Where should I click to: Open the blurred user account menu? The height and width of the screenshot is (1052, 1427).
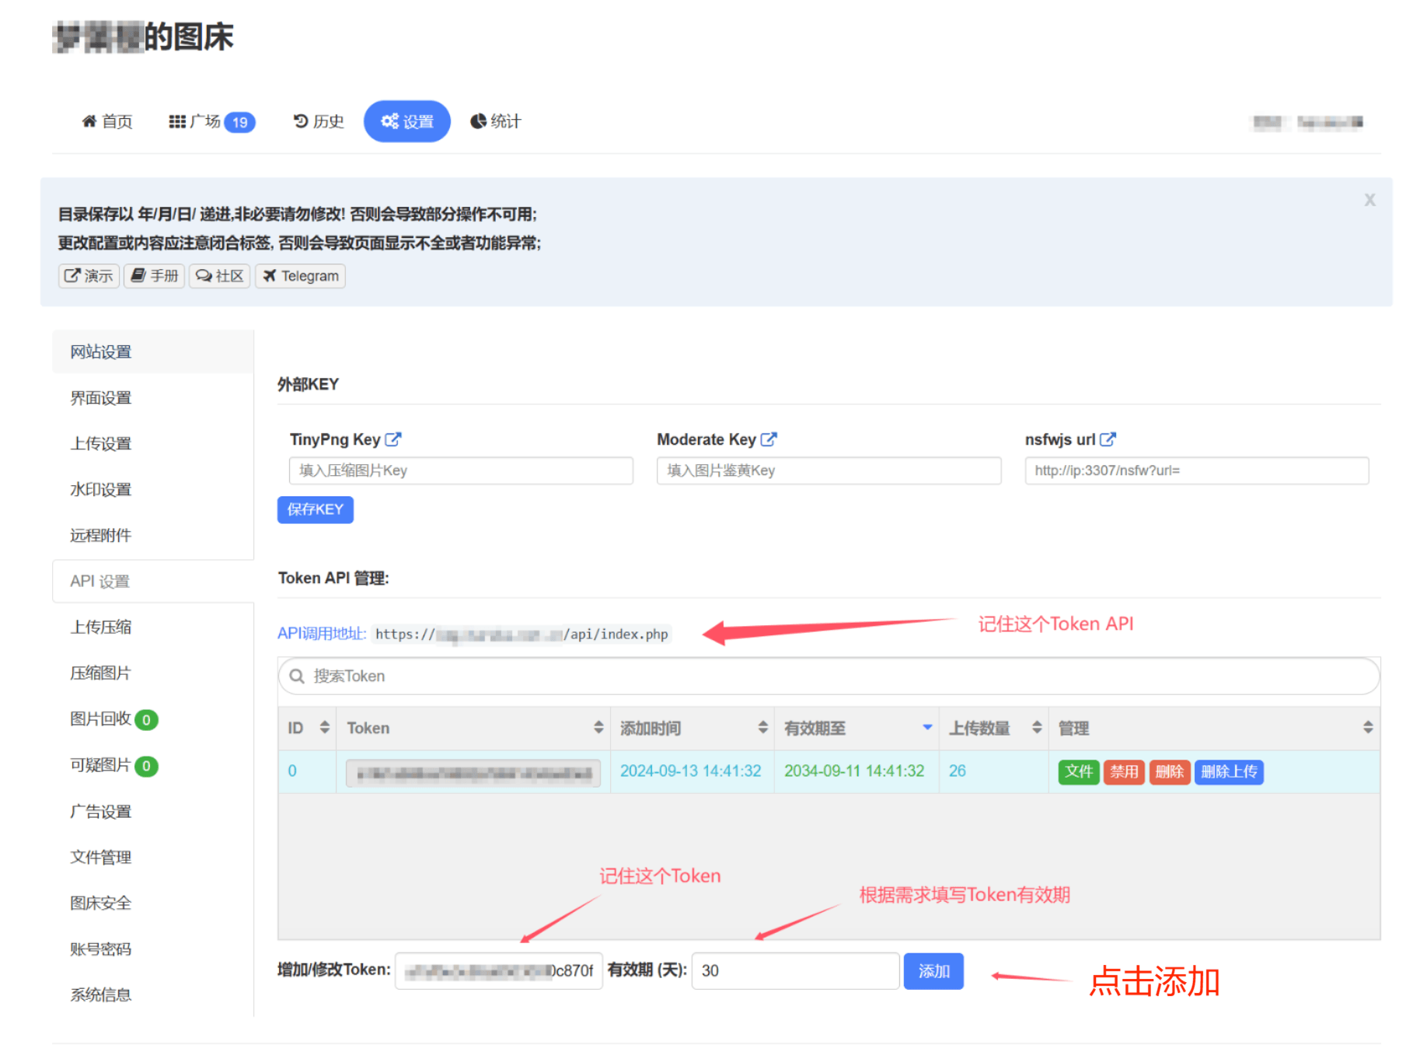pyautogui.click(x=1308, y=122)
